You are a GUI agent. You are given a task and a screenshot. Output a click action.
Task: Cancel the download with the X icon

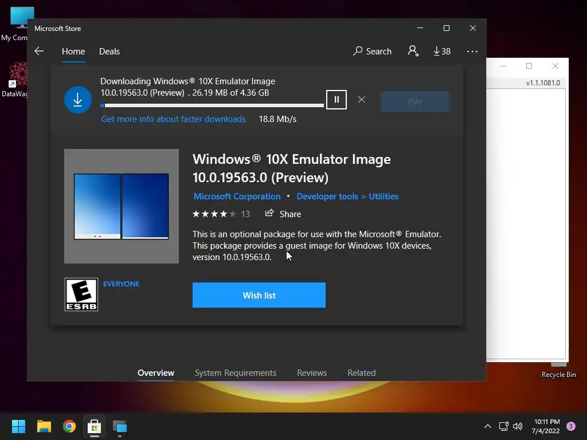(x=361, y=100)
